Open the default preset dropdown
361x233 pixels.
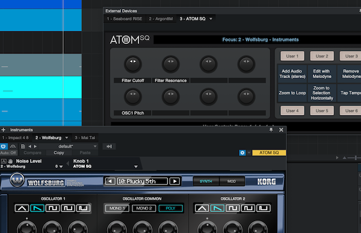pos(67,147)
